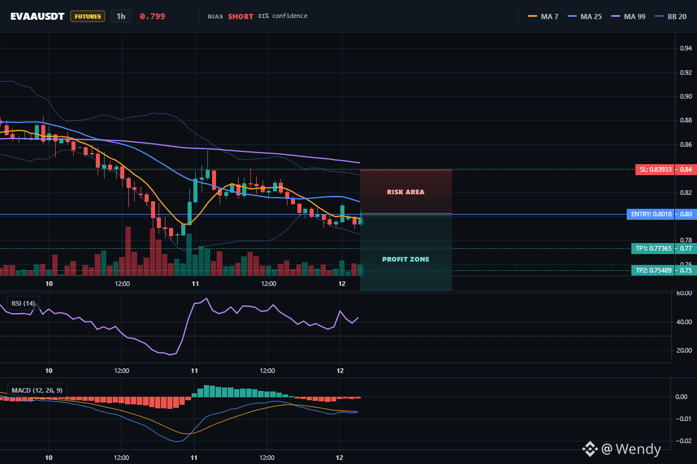Click the 20.00 RSI axis value
This screenshot has height=464, width=697.
(x=684, y=350)
